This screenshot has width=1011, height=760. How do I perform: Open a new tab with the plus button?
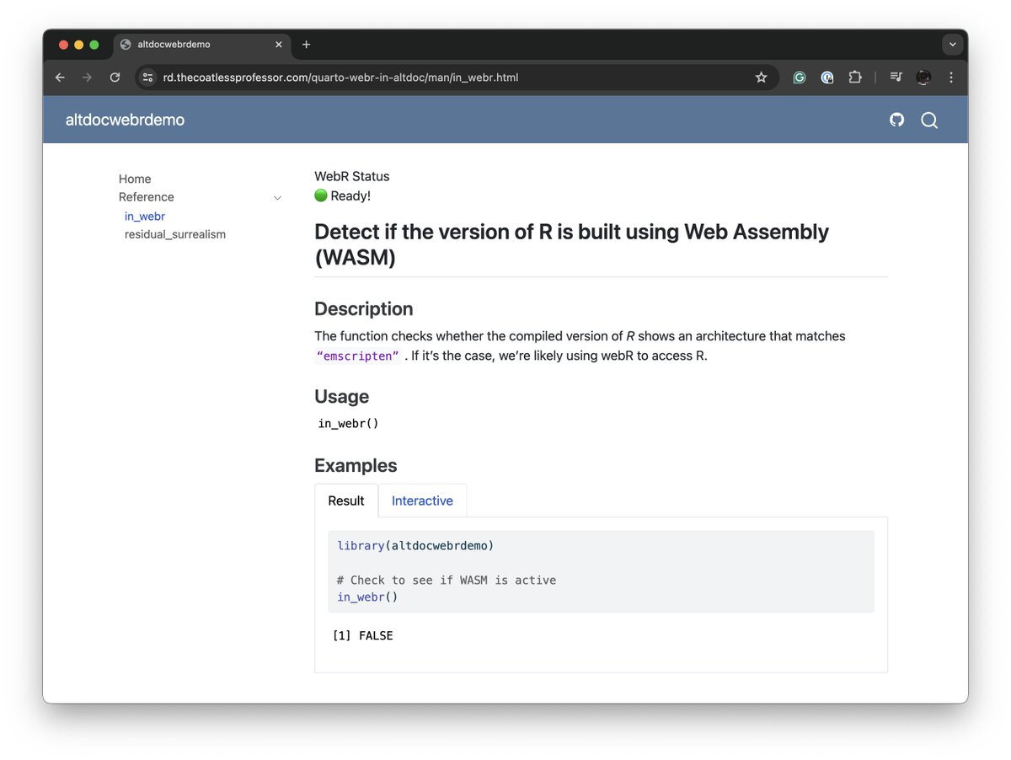pyautogui.click(x=306, y=45)
